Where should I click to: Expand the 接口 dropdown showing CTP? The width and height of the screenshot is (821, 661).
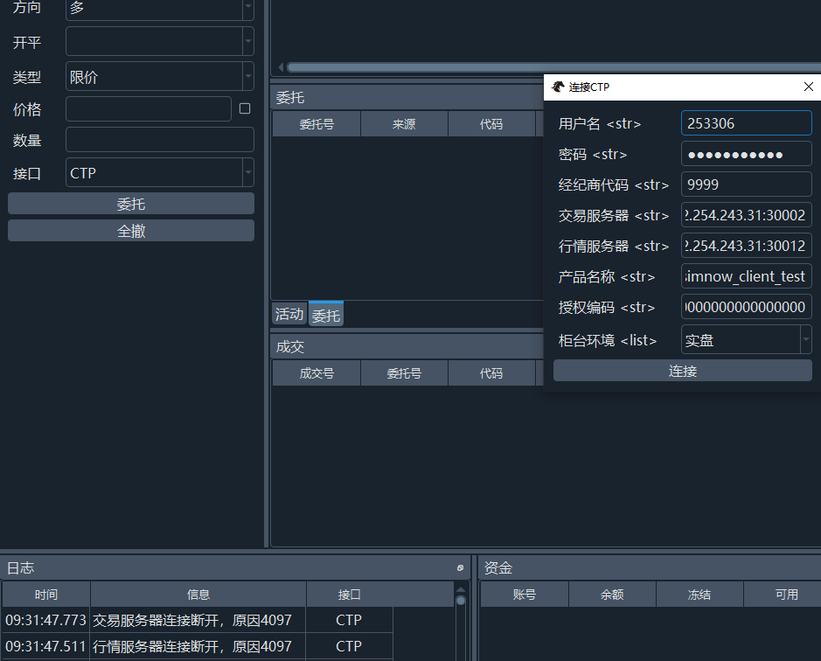pos(247,173)
